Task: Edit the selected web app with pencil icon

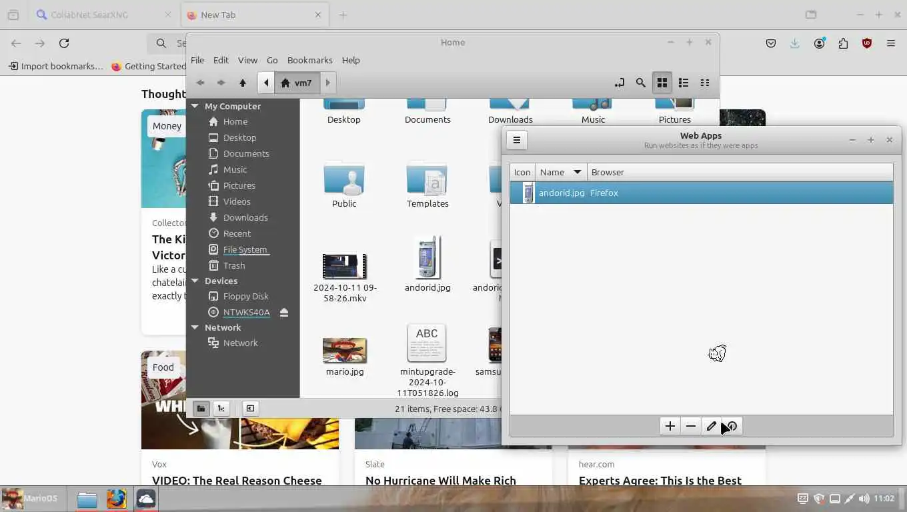Action: point(711,426)
